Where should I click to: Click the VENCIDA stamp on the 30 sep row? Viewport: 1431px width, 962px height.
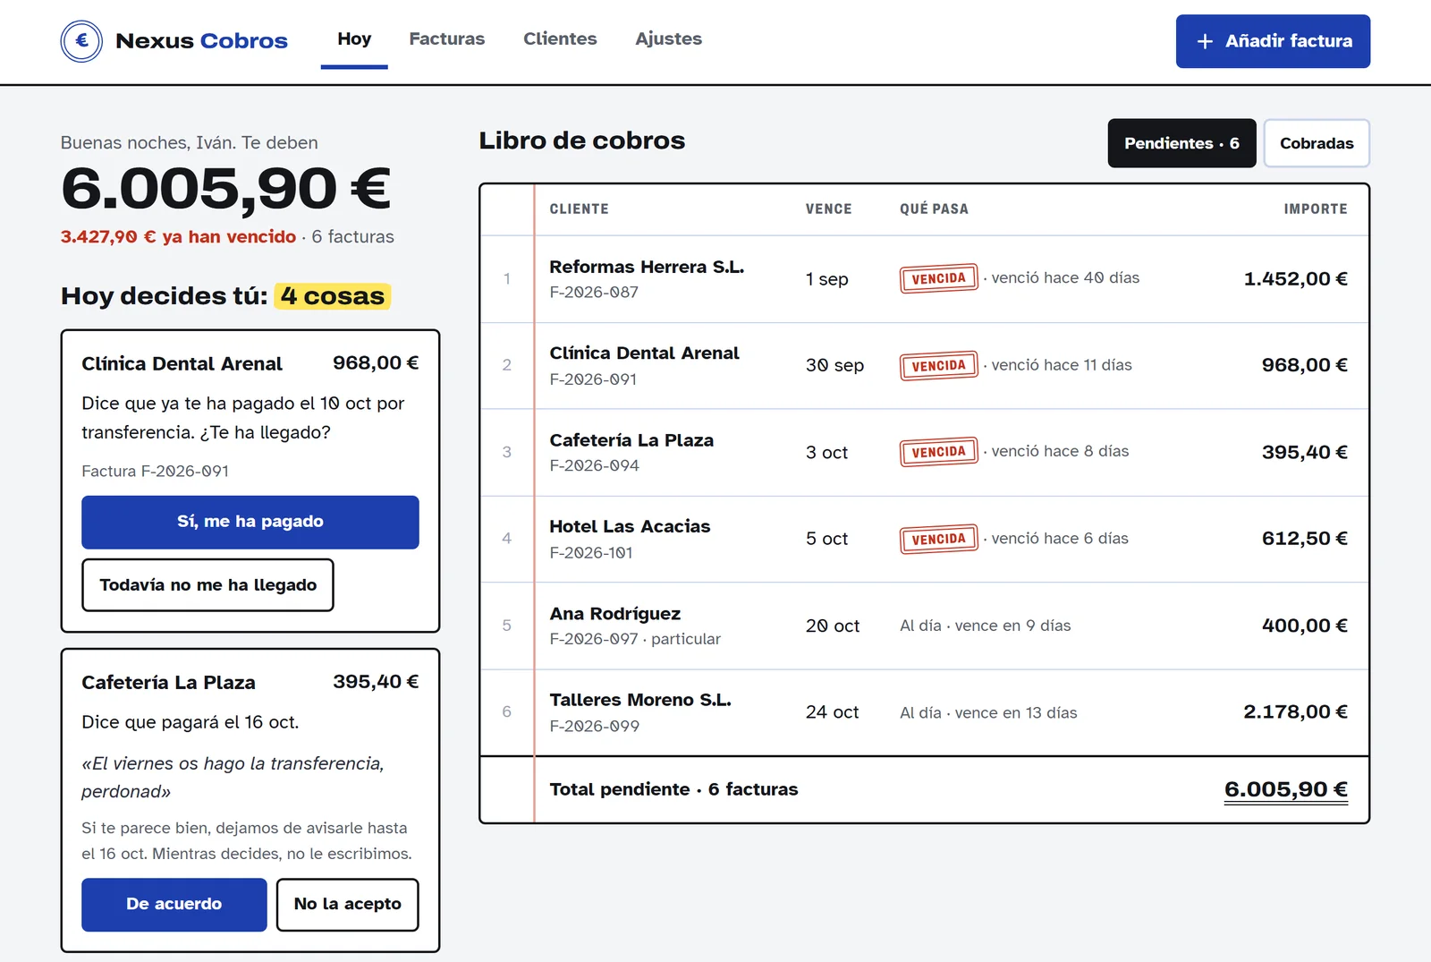click(x=938, y=365)
